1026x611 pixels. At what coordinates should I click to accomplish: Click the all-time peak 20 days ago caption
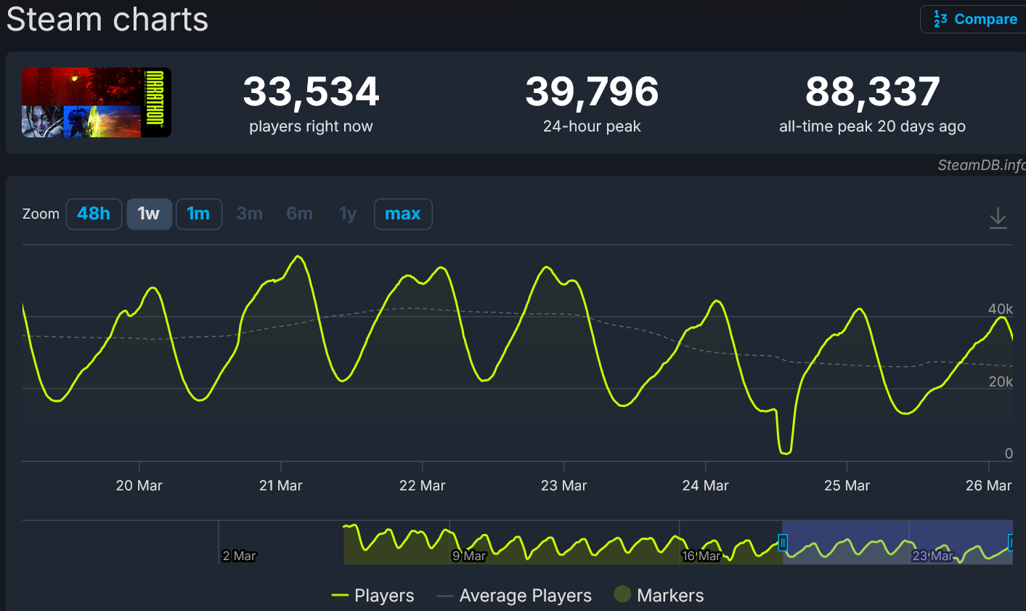[x=872, y=126]
